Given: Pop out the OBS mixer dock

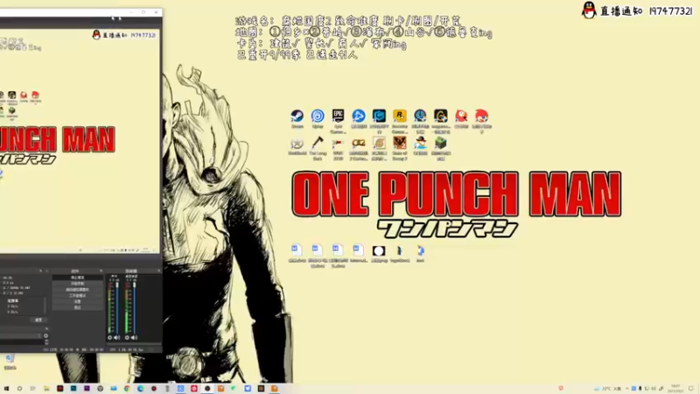Looking at the screenshot, I should [x=158, y=271].
